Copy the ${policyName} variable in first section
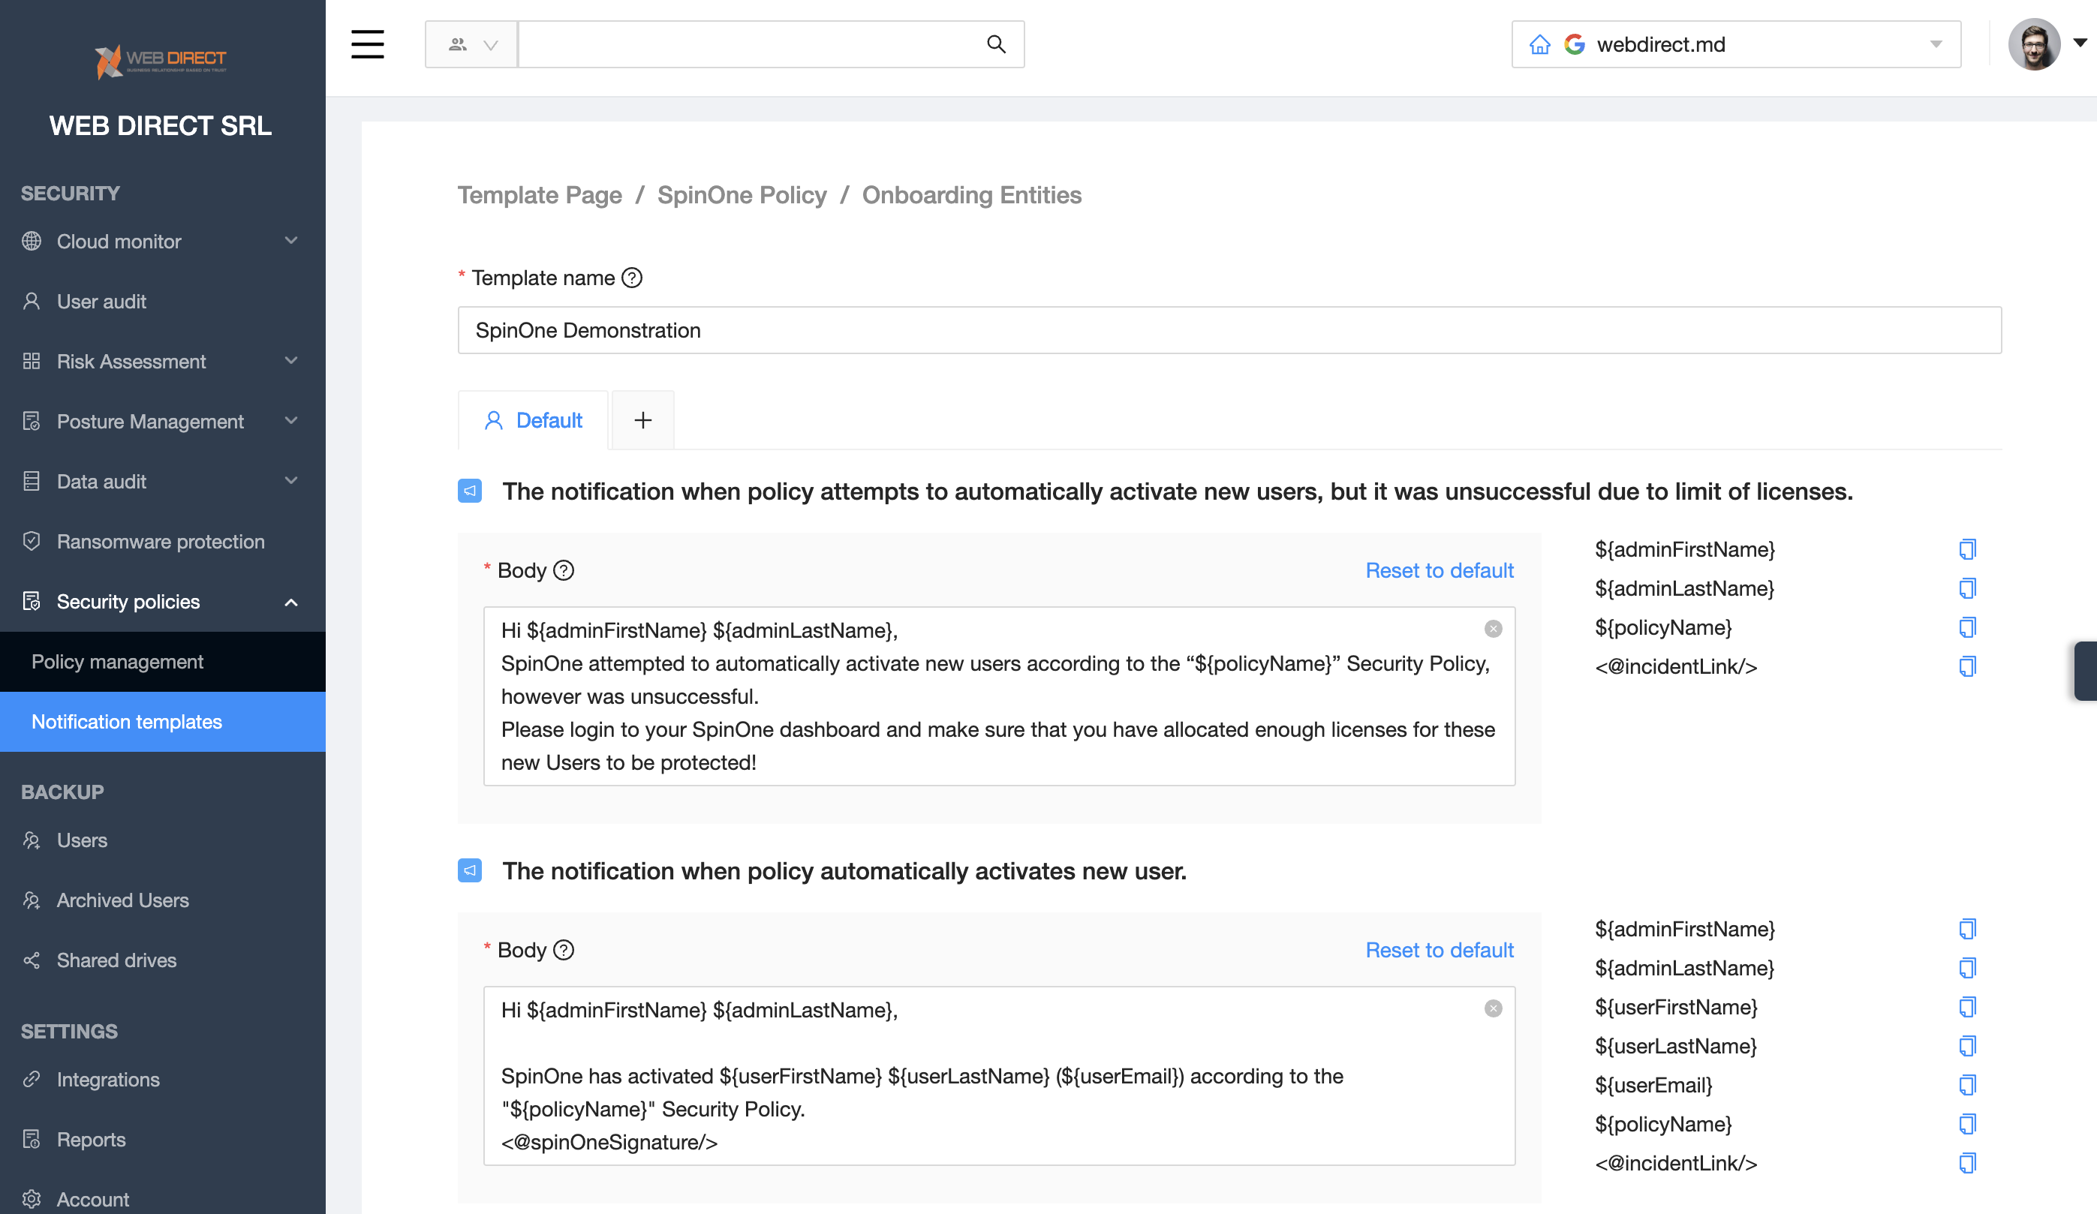The image size is (2097, 1214). 1966,627
